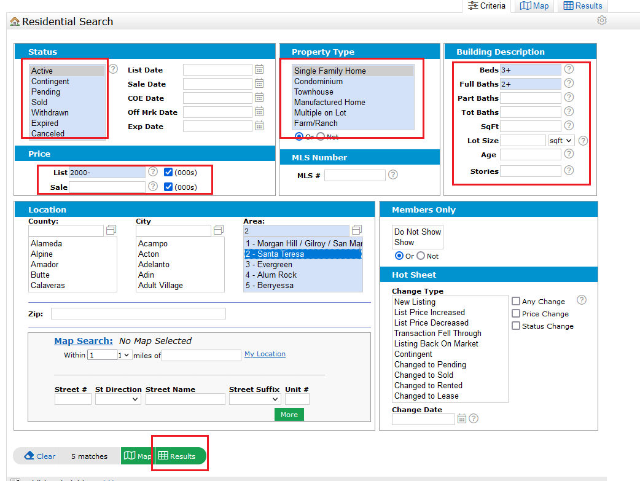Click the My Location link
The image size is (640, 481).
265,354
